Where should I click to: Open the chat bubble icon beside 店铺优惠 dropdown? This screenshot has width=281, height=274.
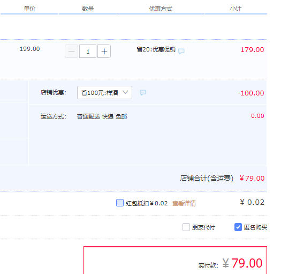(x=143, y=93)
